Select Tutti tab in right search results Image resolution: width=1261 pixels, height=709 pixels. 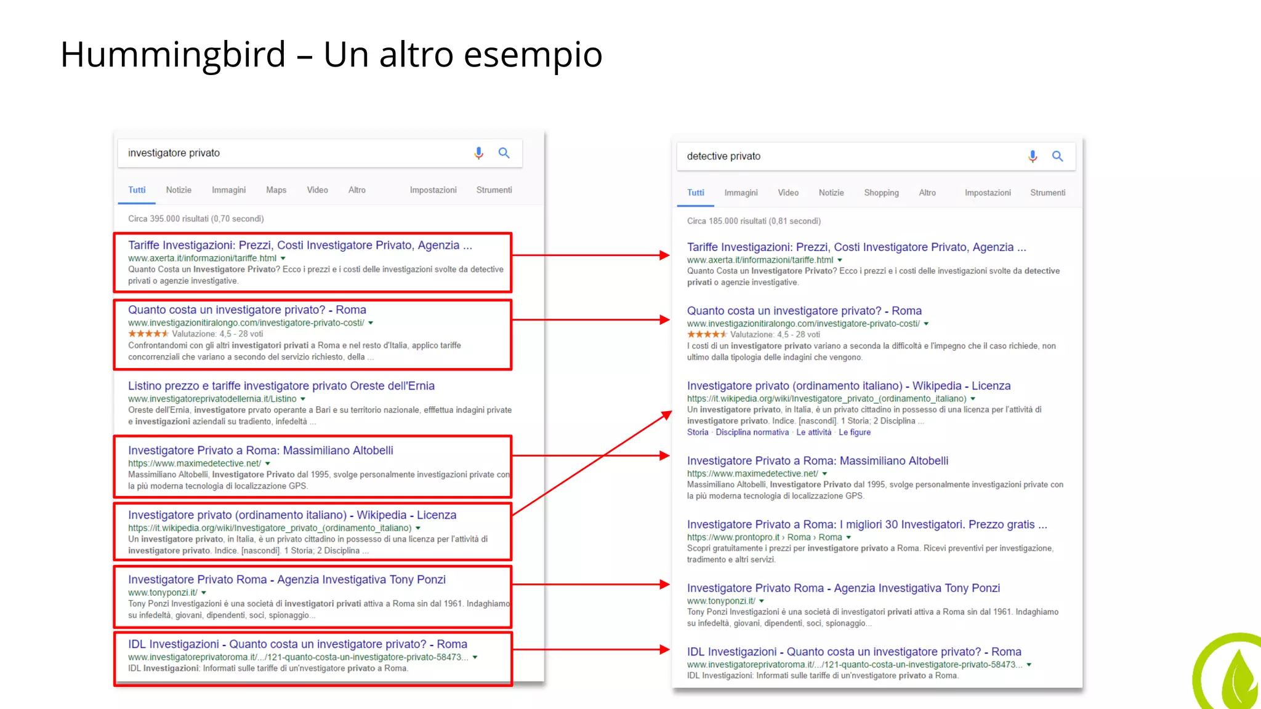(x=696, y=193)
